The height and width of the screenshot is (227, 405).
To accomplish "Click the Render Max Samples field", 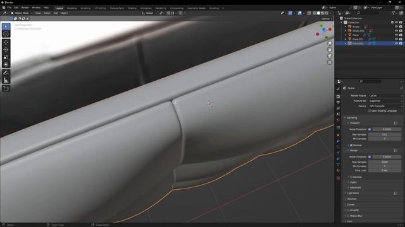I will [385, 162].
